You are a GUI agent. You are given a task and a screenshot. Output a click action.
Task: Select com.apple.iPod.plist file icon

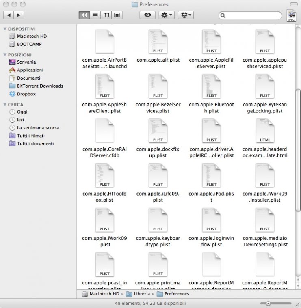pyautogui.click(x=211, y=175)
